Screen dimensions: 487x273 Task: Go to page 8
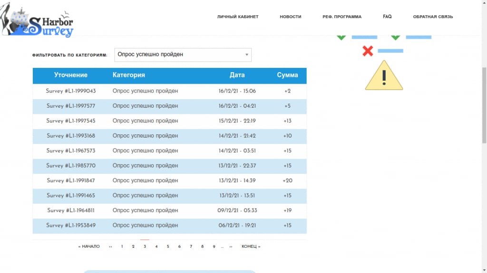click(202, 246)
